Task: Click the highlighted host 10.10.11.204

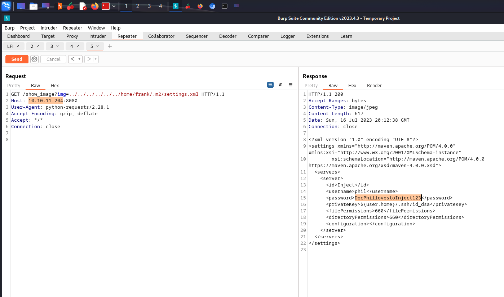Action: pyautogui.click(x=46, y=100)
